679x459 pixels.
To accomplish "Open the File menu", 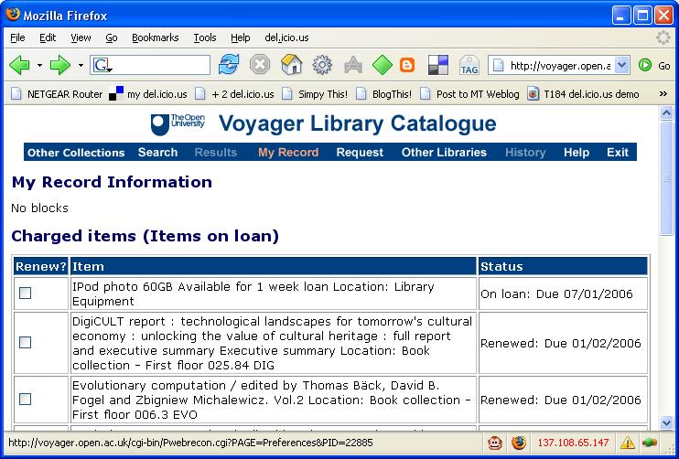I will click(x=17, y=38).
